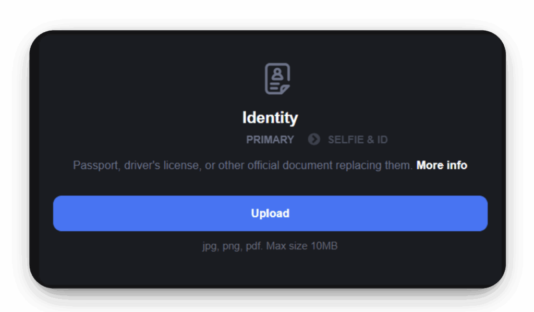Open the More info link
This screenshot has height=312, width=534.
442,165
